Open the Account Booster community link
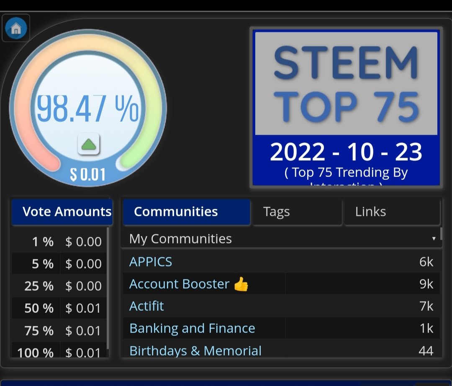This screenshot has height=386, width=452. 189,284
